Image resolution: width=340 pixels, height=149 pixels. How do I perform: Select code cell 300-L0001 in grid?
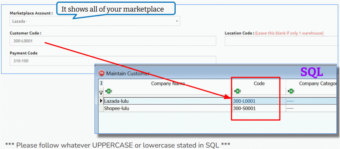pyautogui.click(x=259, y=101)
